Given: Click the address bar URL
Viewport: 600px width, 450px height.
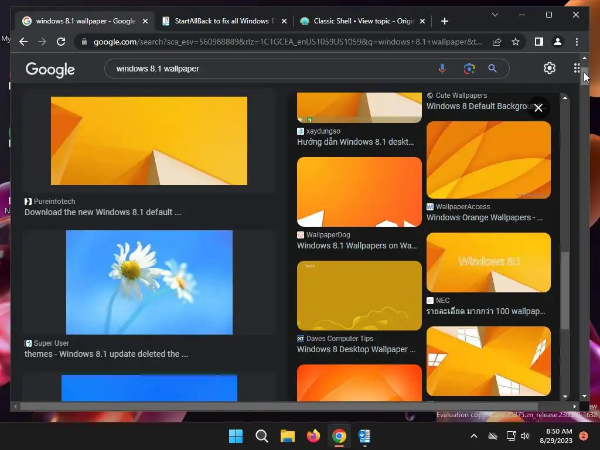Looking at the screenshot, I should tap(287, 42).
